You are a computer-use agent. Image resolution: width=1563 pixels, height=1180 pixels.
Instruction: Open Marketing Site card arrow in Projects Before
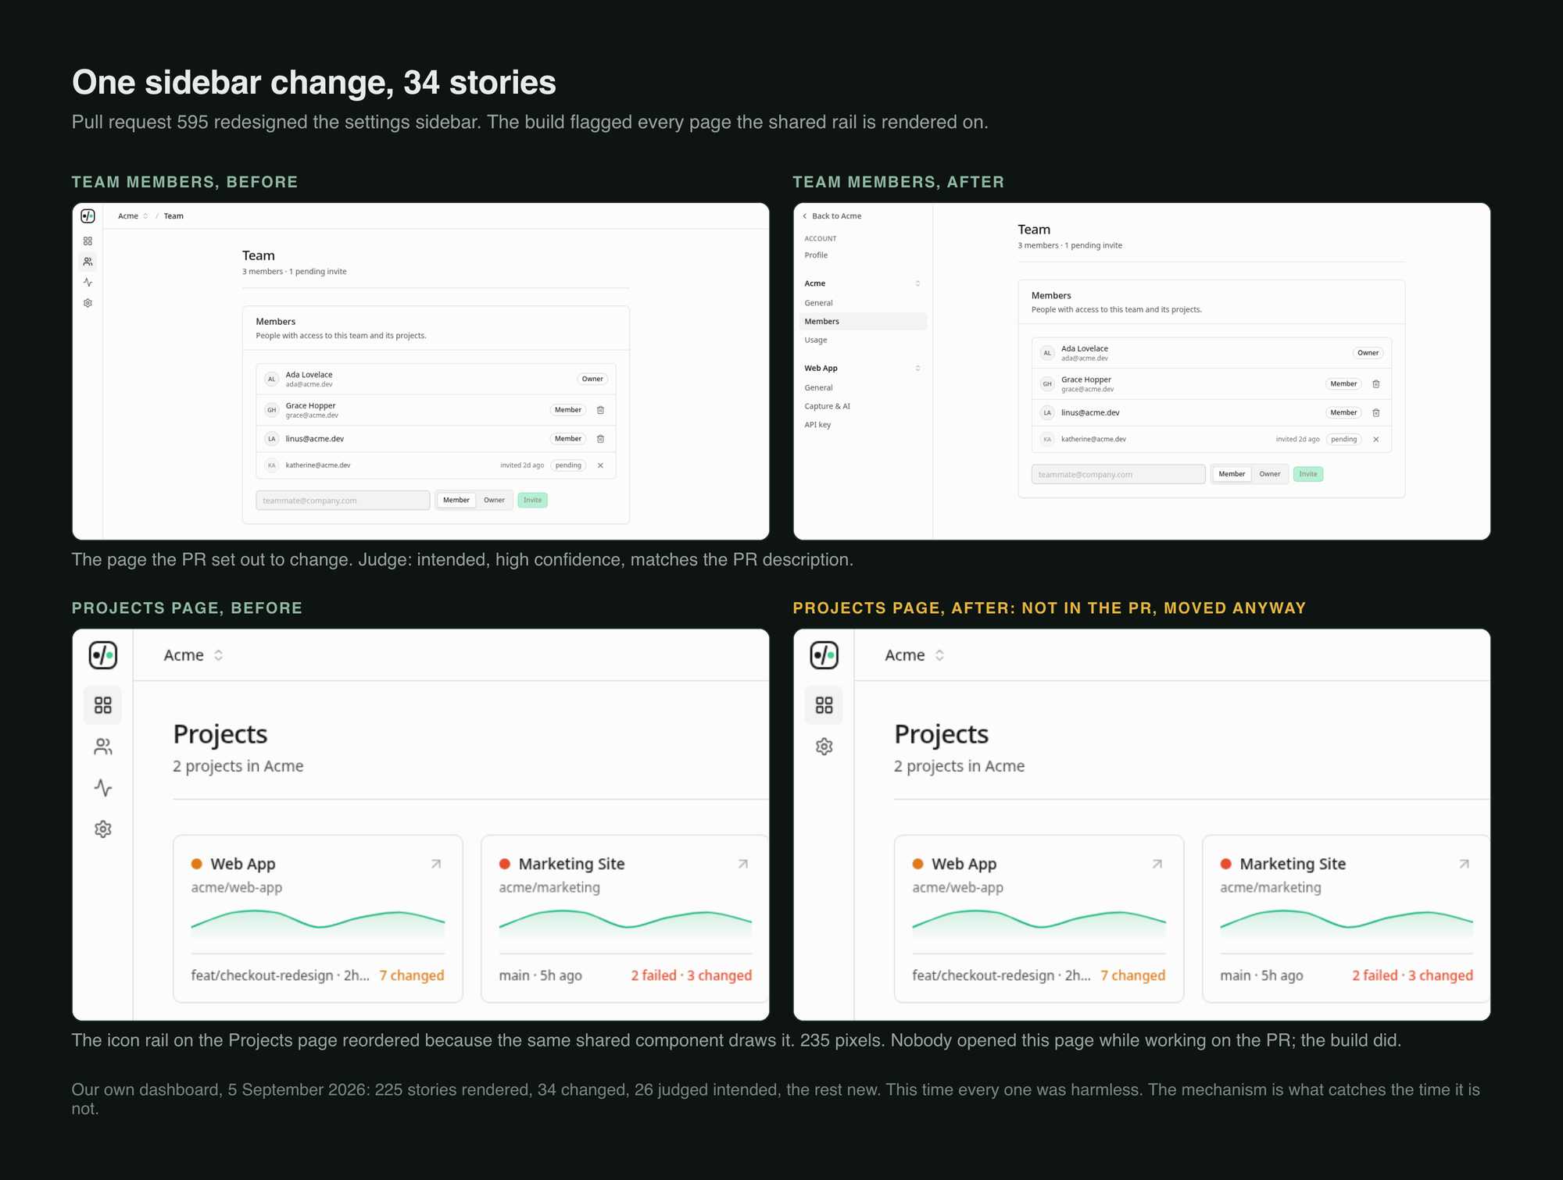743,864
